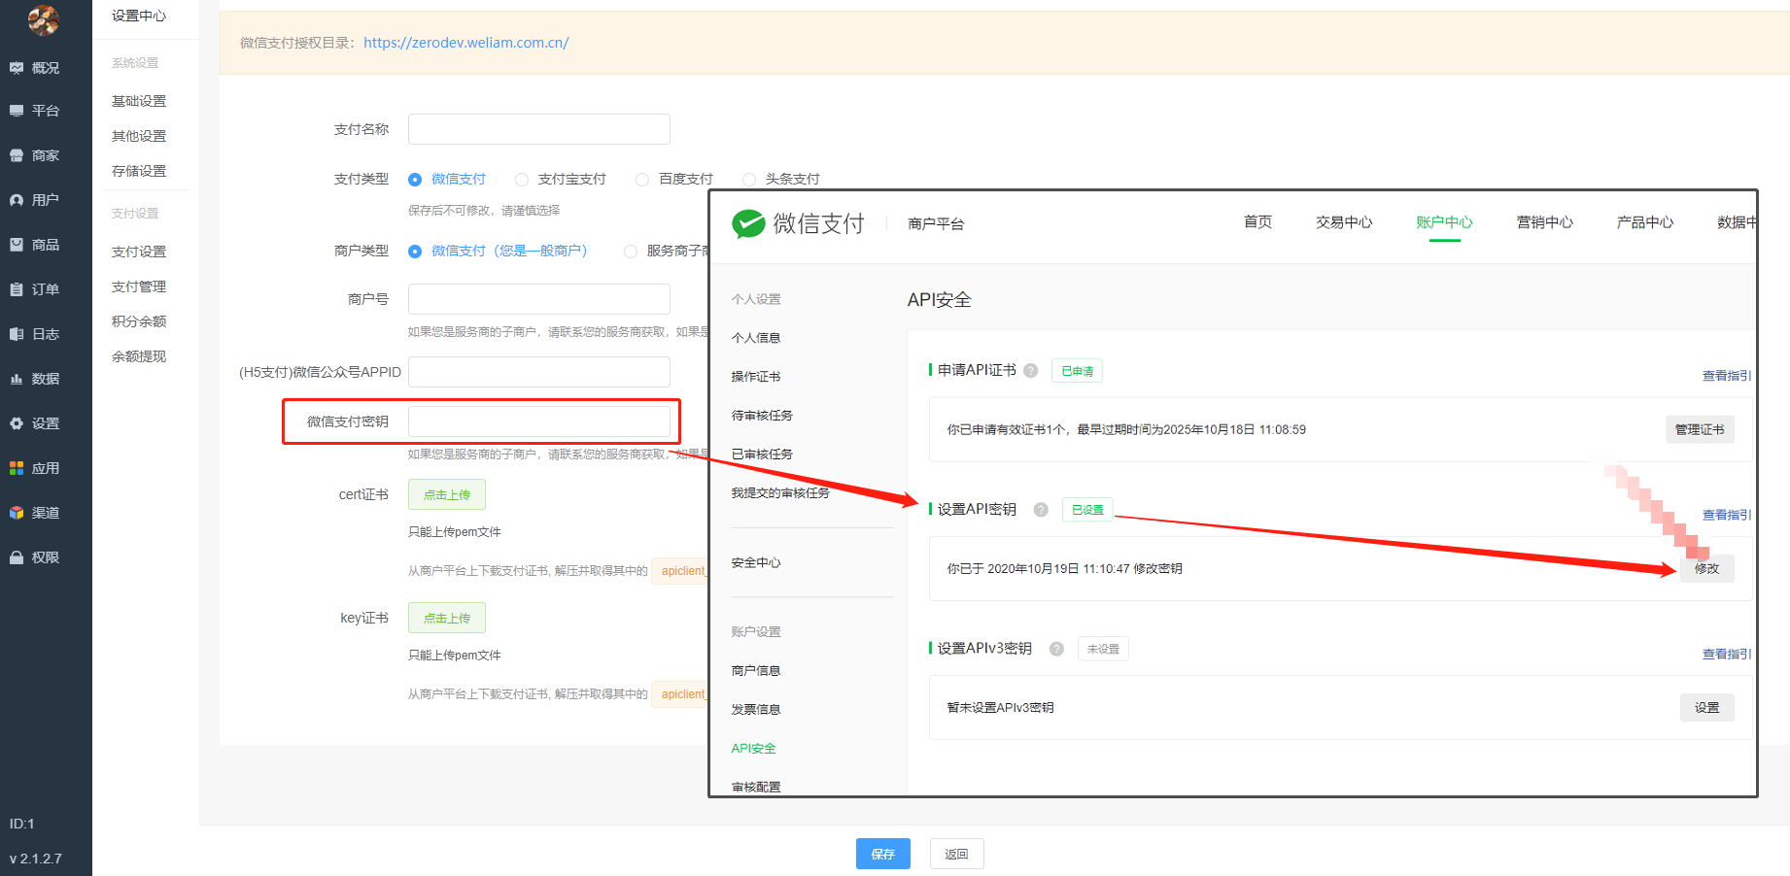Image resolution: width=1790 pixels, height=876 pixels.
Task: Click help icon beside 设置APIv3密钥
Action: pyautogui.click(x=1056, y=649)
